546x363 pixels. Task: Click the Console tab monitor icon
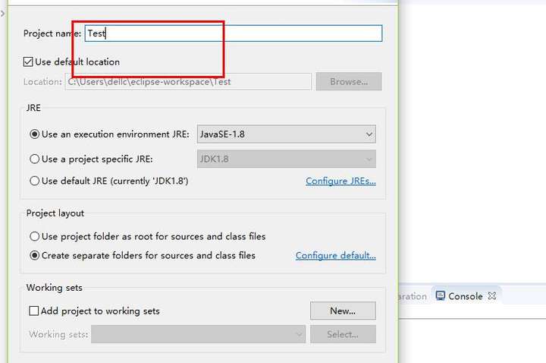click(x=441, y=296)
